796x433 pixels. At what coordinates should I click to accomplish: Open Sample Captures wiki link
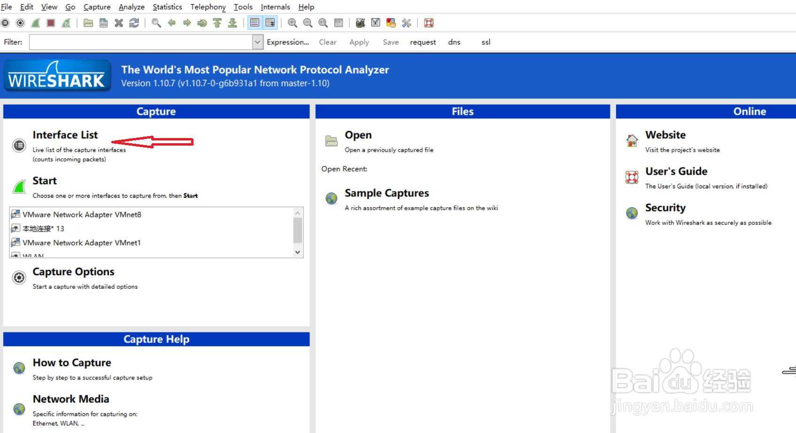click(x=387, y=193)
